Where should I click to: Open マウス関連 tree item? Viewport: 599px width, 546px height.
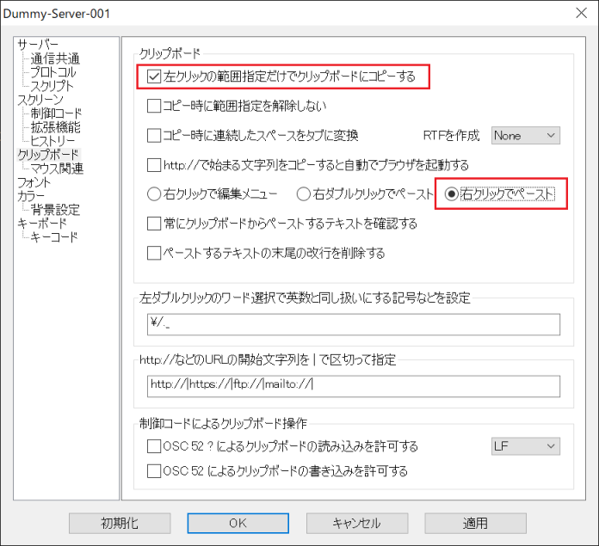(57, 169)
